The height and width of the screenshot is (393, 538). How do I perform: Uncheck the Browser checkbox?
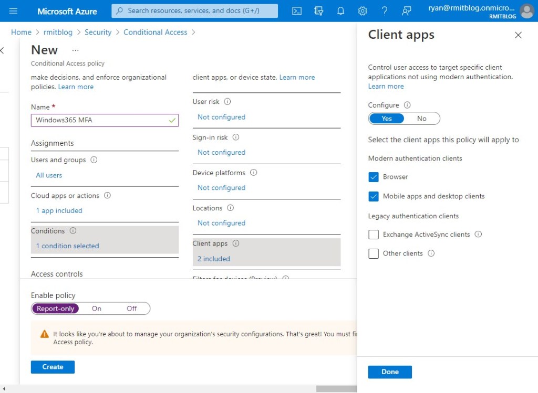(x=374, y=177)
